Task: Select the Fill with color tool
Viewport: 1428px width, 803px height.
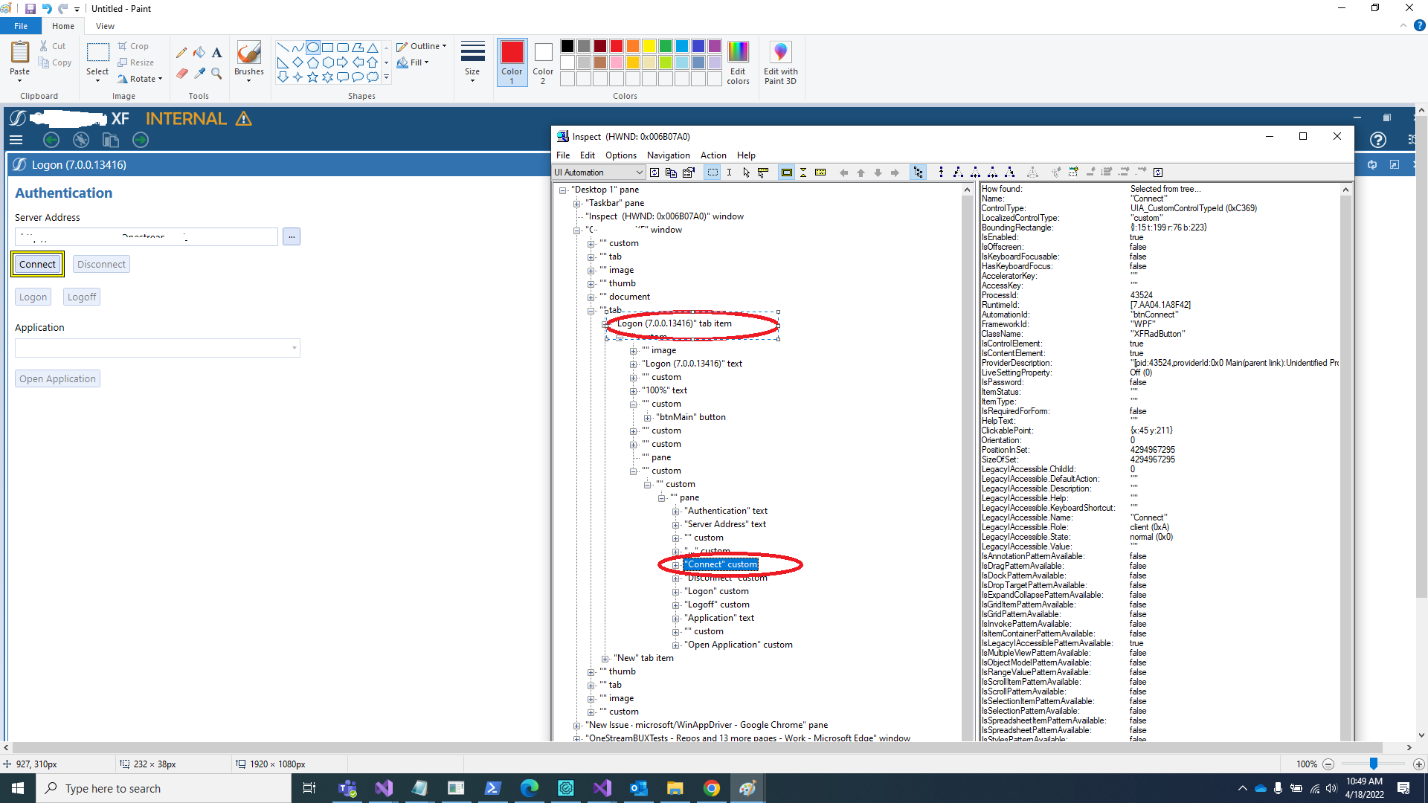Action: tap(199, 52)
